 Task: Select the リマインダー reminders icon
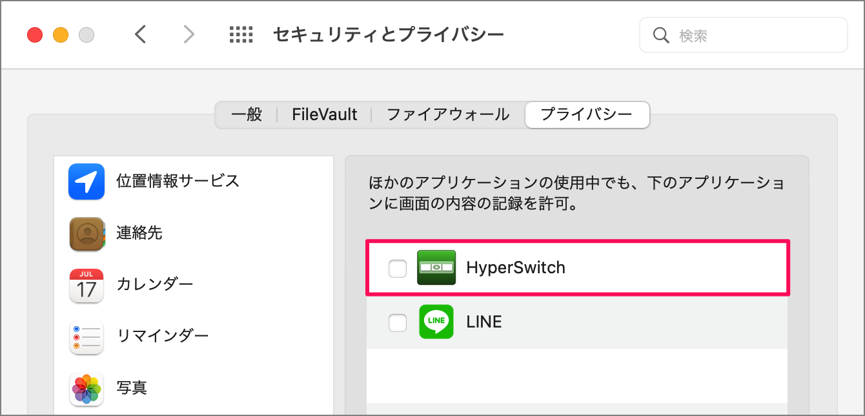(x=86, y=337)
